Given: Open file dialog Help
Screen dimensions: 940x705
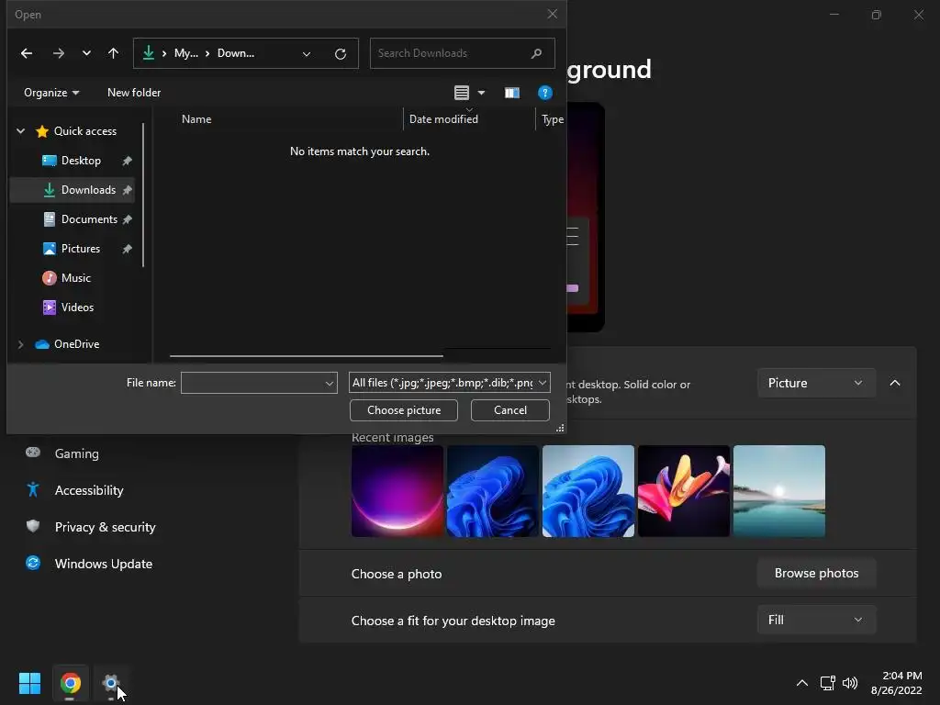Looking at the screenshot, I should point(545,93).
